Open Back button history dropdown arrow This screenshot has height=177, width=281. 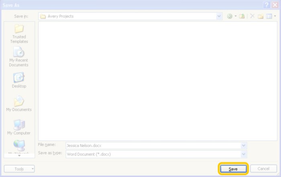click(236, 16)
